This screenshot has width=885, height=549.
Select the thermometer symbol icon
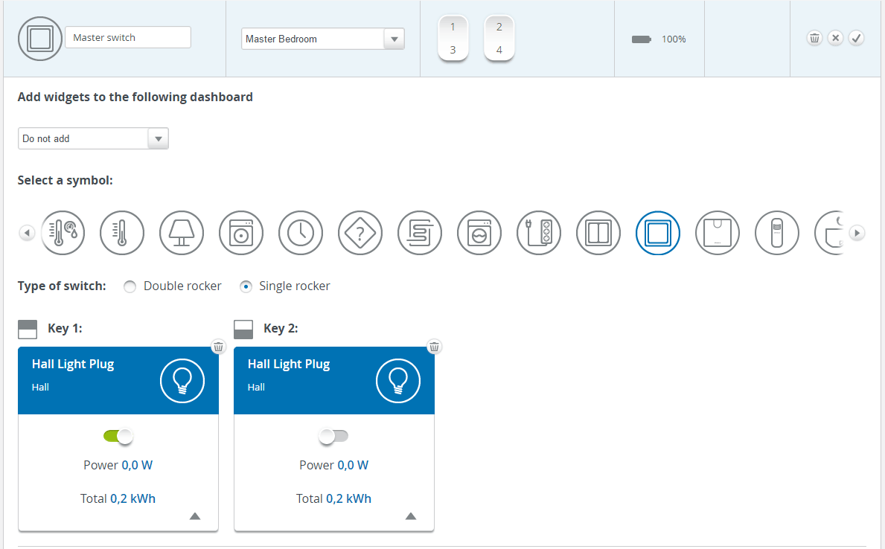(122, 233)
